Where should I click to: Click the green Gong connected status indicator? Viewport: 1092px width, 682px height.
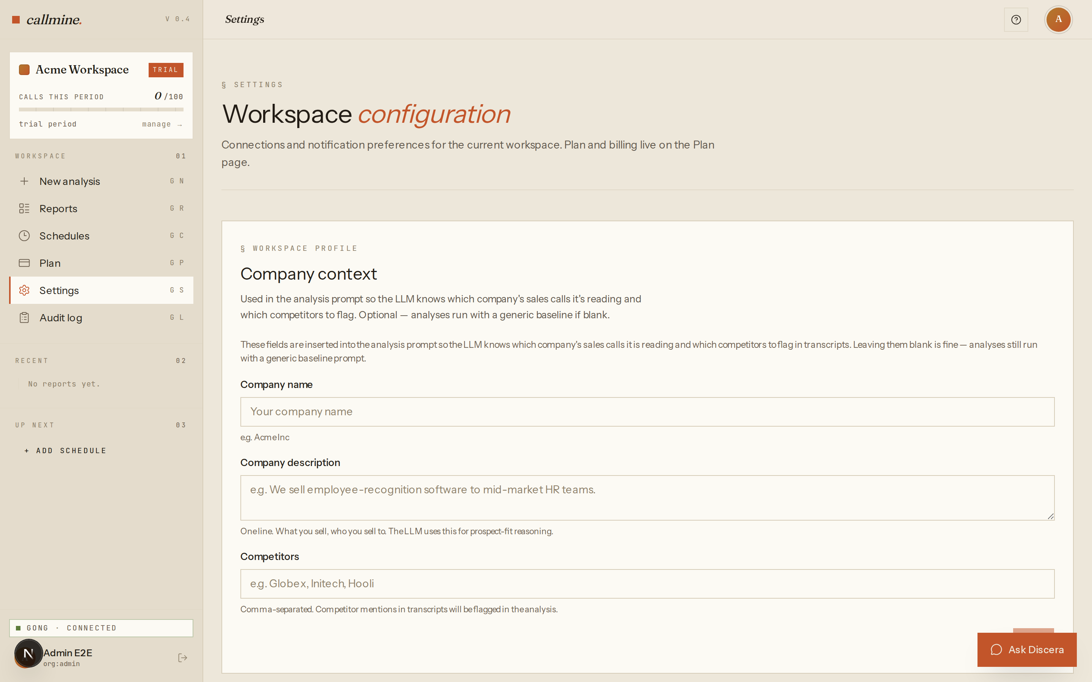18,628
